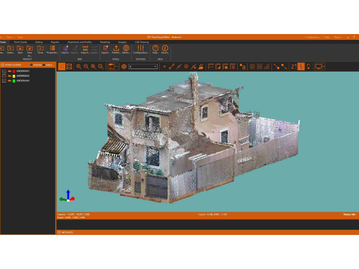Click the Zoom In magnifier icon
359x269 pixels.
(x=79, y=66)
